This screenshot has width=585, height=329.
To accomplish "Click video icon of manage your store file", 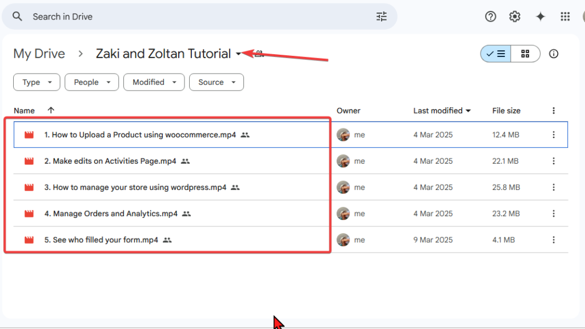I will click(29, 187).
